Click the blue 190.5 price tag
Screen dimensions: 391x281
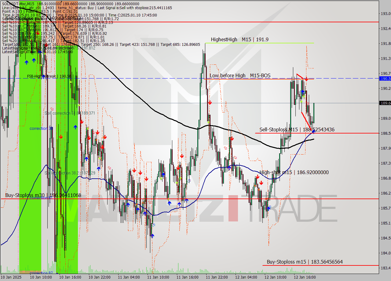tap(385, 78)
